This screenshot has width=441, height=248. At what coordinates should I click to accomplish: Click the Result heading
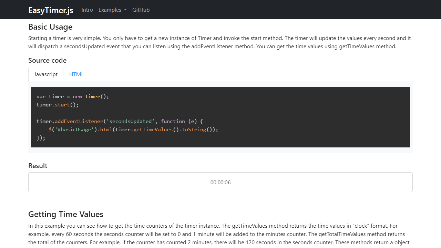pyautogui.click(x=38, y=166)
